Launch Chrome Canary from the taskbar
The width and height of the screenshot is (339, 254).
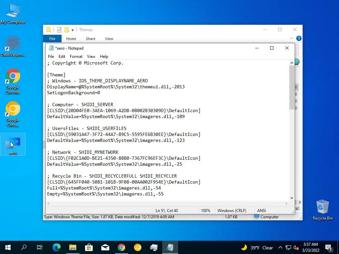click(x=137, y=247)
